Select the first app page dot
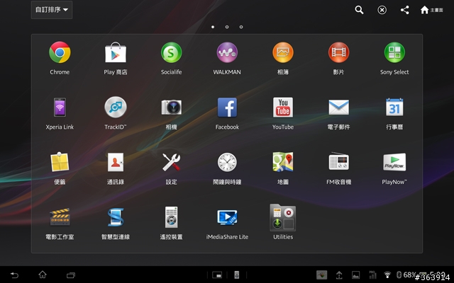This screenshot has height=283, width=454. [213, 27]
